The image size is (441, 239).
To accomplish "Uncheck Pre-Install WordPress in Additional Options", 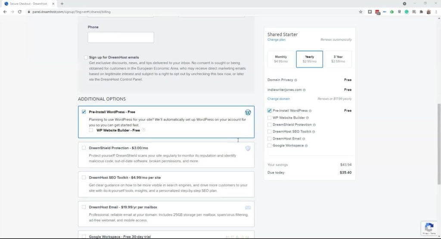I will (x=84, y=112).
